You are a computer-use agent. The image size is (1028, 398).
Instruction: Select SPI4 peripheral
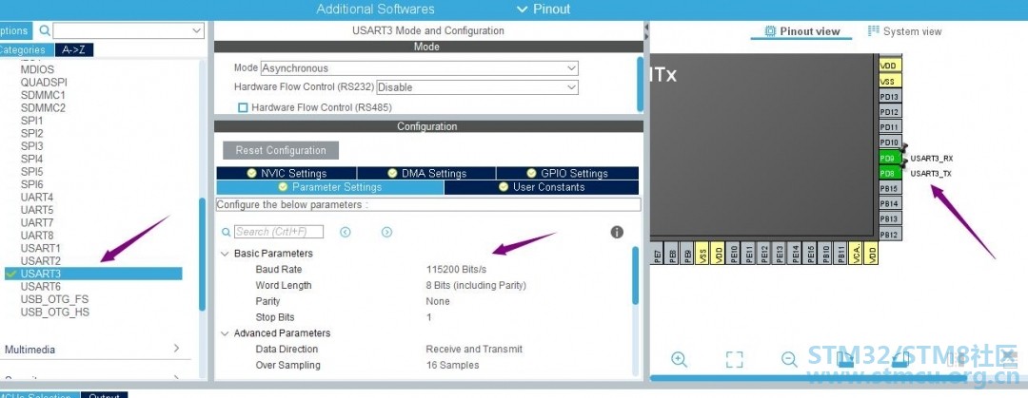point(31,159)
